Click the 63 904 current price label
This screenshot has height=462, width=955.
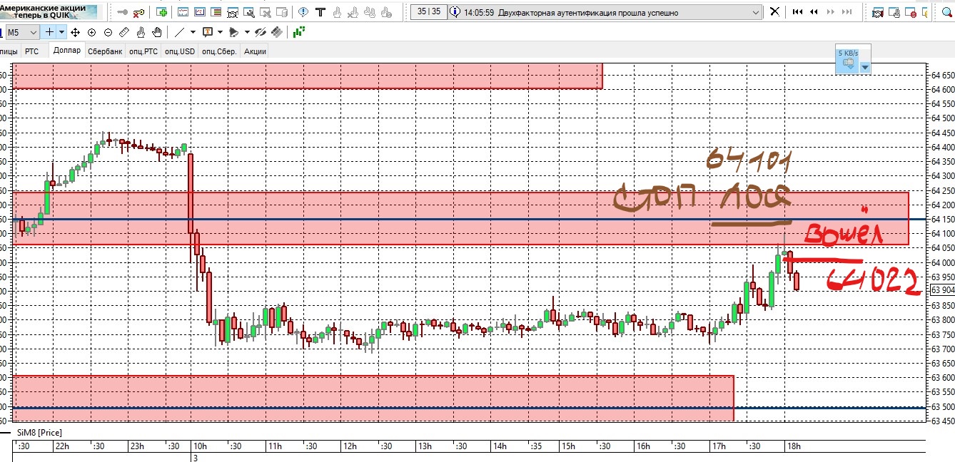(942, 290)
